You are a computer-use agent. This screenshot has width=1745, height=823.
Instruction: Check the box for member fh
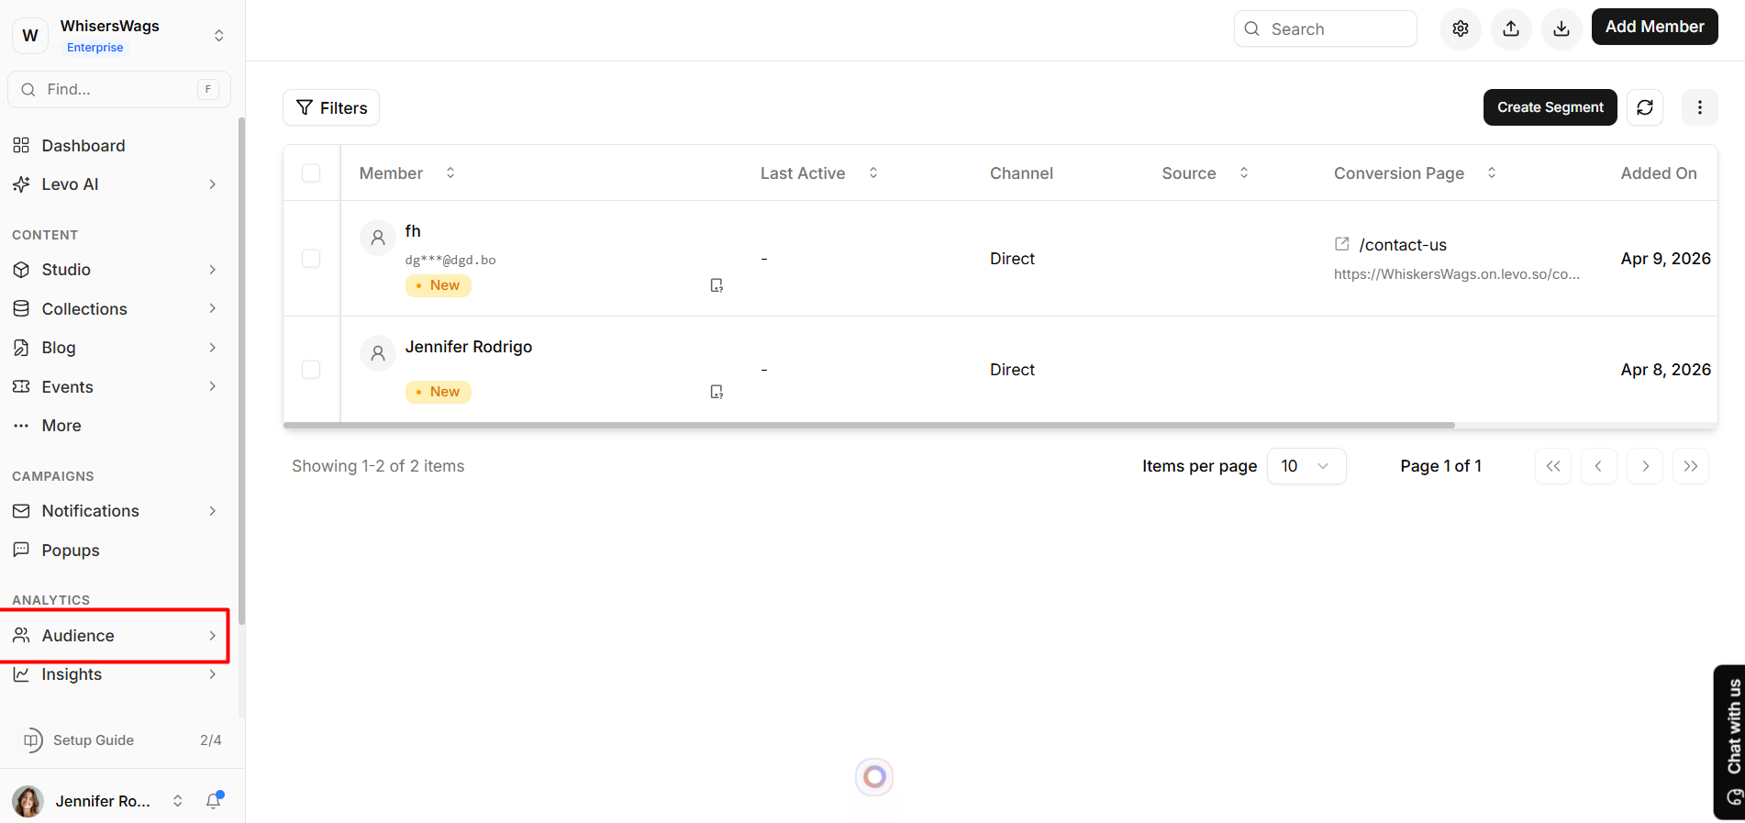coord(311,259)
